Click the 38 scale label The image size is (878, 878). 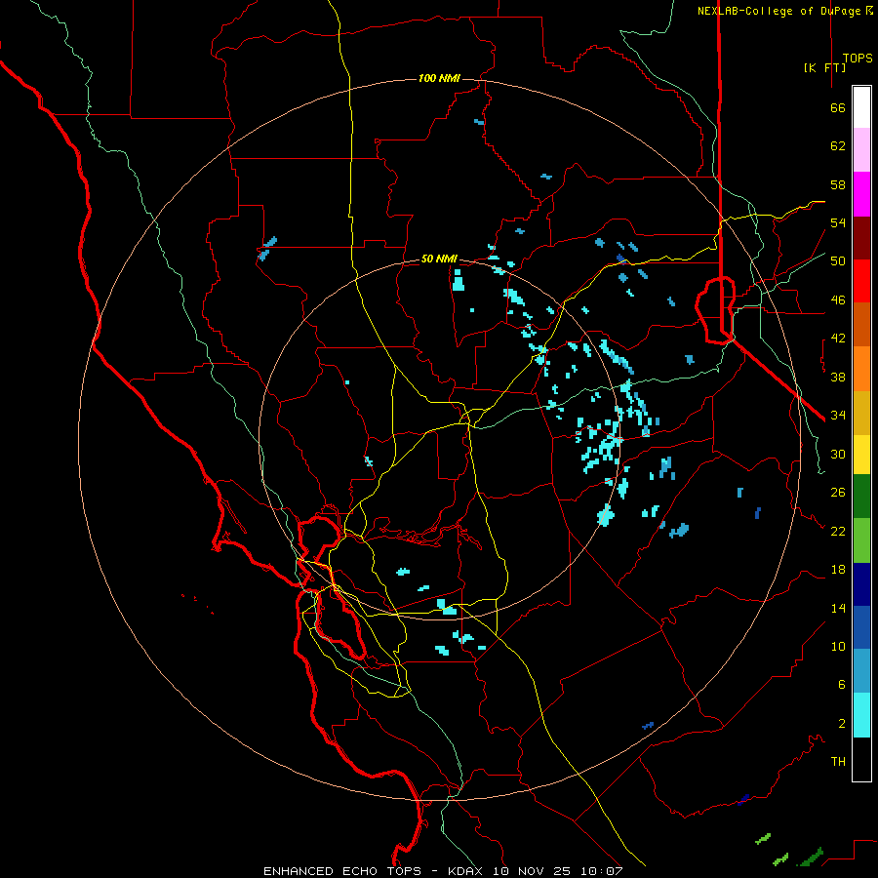point(838,377)
